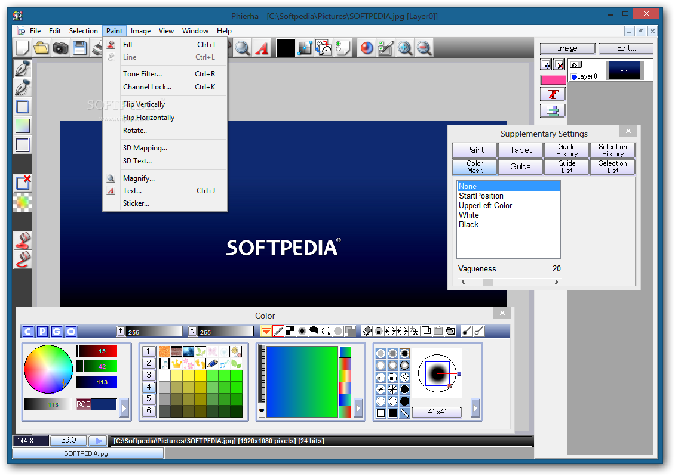Add a new layer with the plus icon
675x476 pixels.
pos(547,65)
